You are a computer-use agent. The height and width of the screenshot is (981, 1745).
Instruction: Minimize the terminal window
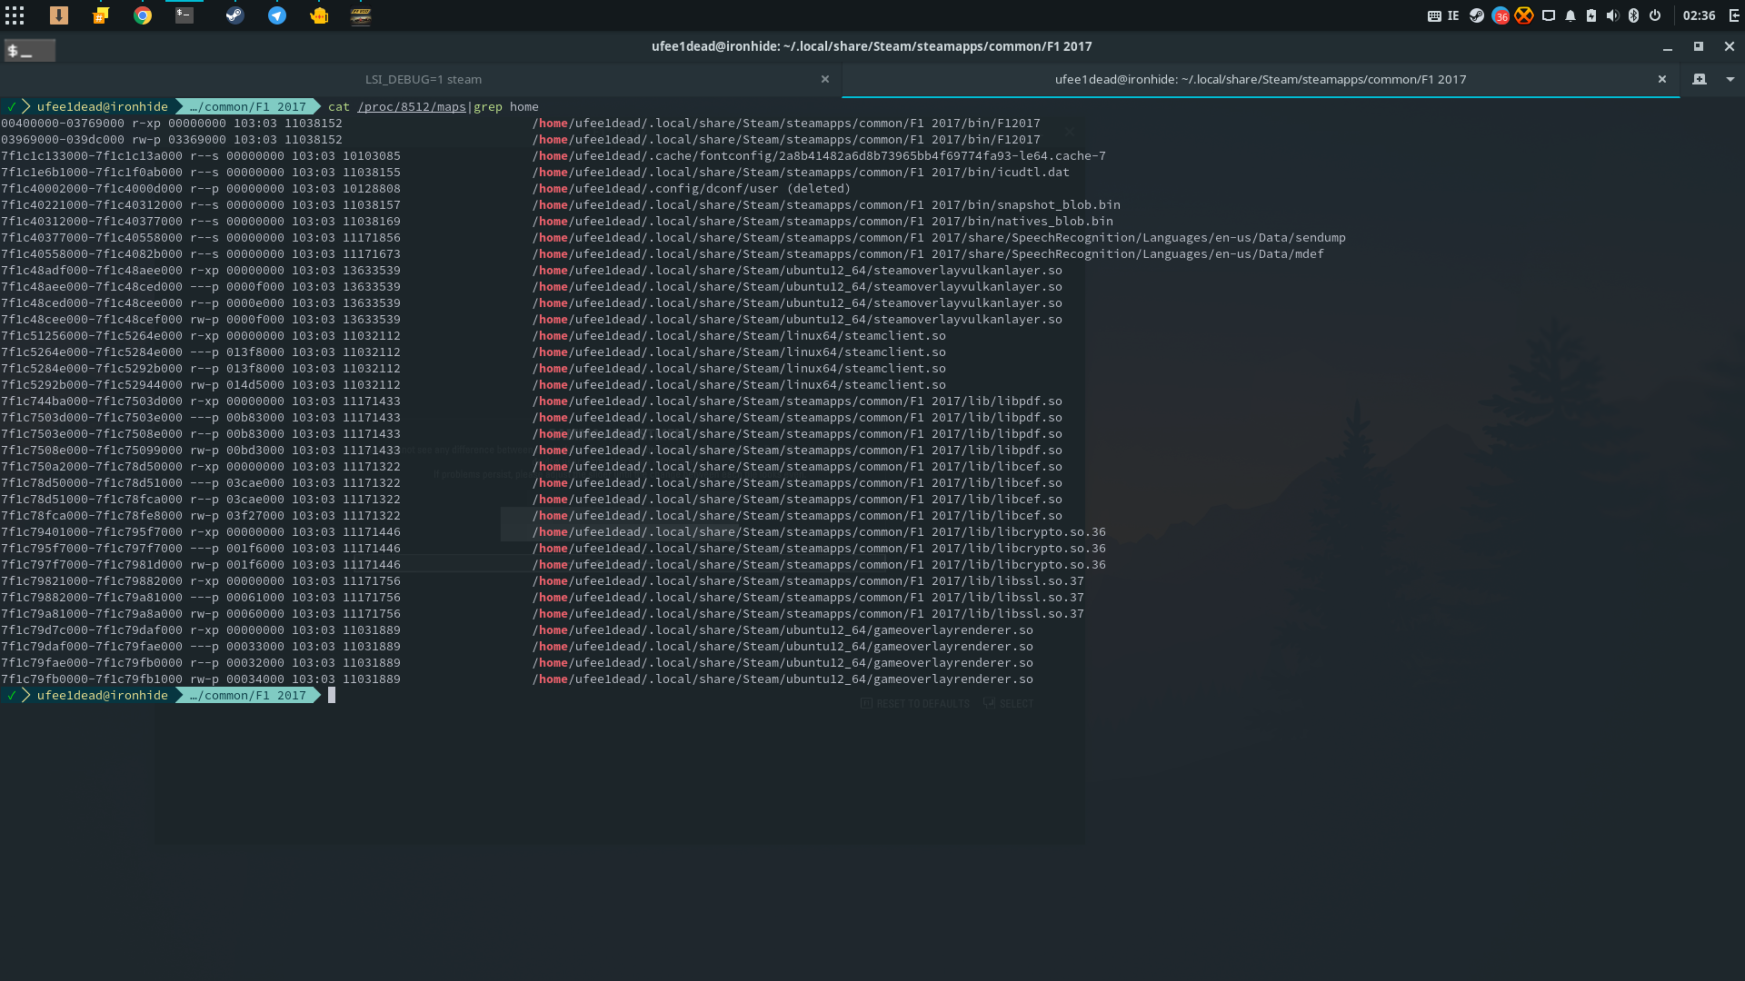[1668, 46]
